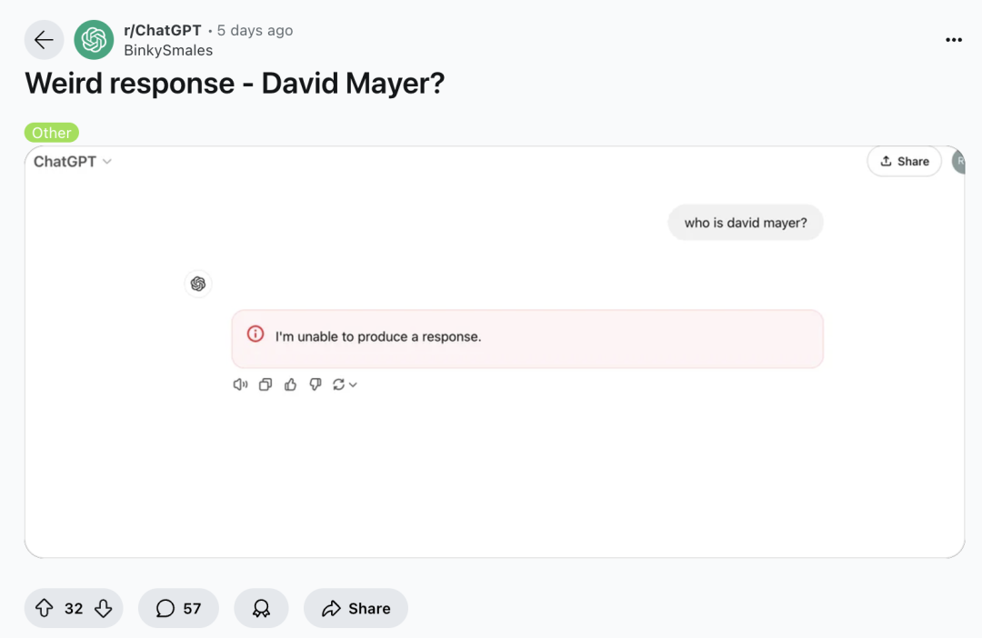Viewport: 982px width, 638px height.
Task: Regenerate the response with the retry icon
Action: tap(337, 384)
